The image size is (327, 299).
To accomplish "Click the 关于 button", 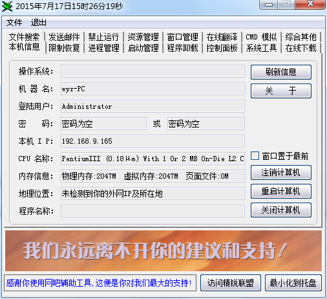I will [281, 91].
